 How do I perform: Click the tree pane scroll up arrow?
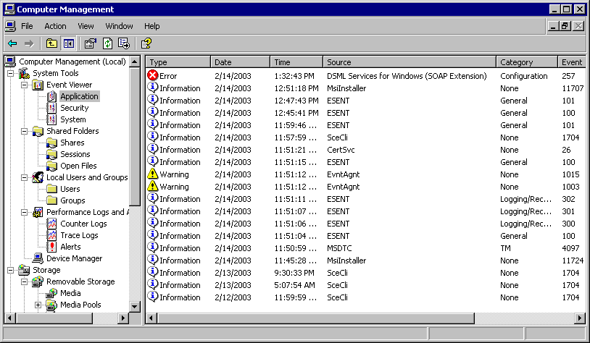(135, 62)
